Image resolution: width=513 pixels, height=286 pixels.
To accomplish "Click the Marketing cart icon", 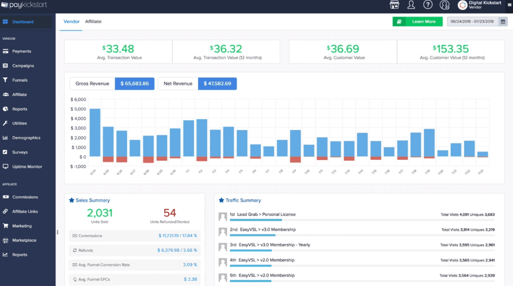I will [x=5, y=226].
